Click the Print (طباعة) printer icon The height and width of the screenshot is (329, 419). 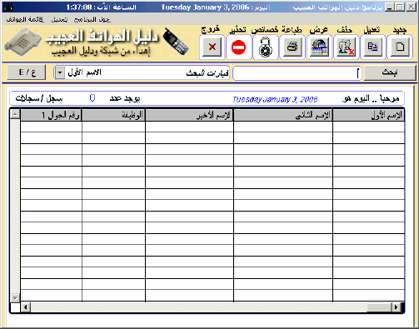[x=292, y=47]
